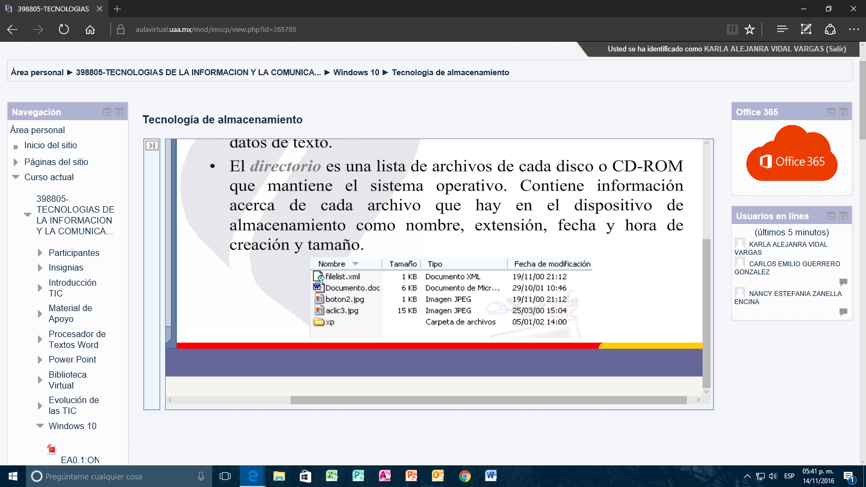Open the Inicio del sitio link
Viewport: 866px width, 487px height.
(x=50, y=145)
